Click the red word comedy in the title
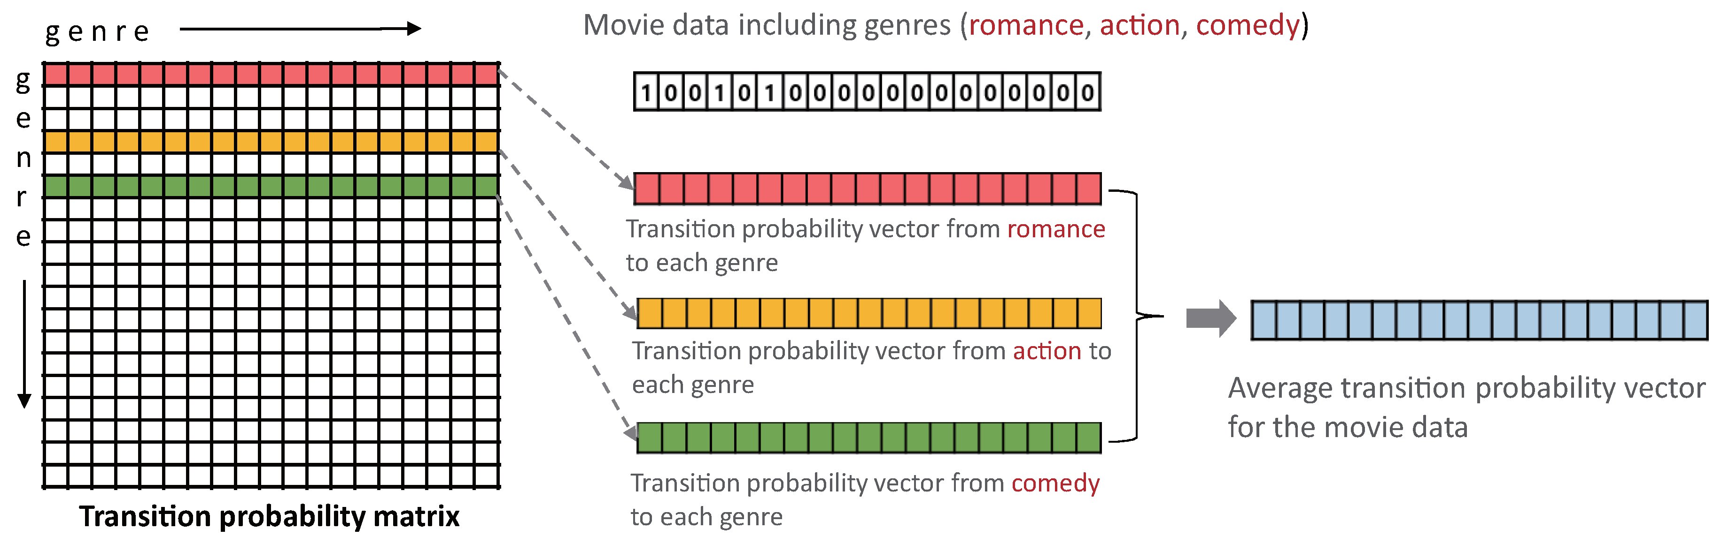The image size is (1721, 544). (x=1248, y=25)
